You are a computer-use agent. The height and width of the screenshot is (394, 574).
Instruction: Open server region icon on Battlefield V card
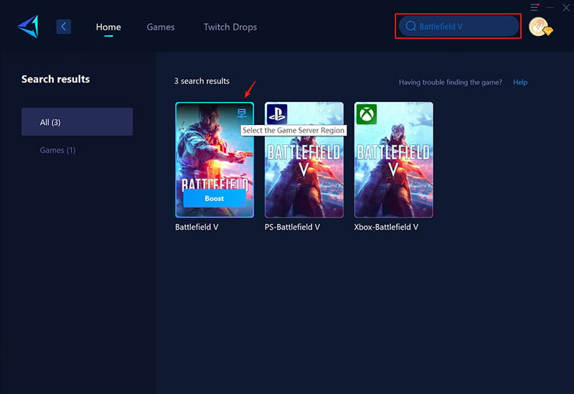tap(242, 113)
